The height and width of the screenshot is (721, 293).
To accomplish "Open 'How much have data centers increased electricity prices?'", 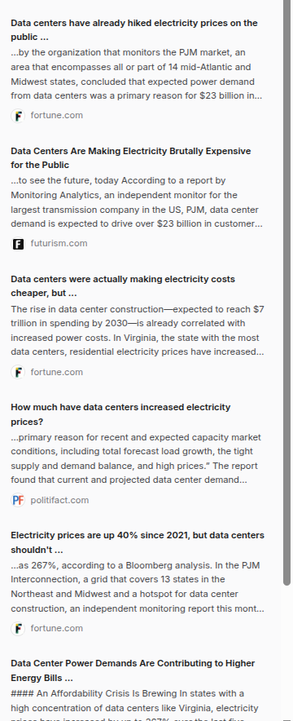I will point(120,414).
